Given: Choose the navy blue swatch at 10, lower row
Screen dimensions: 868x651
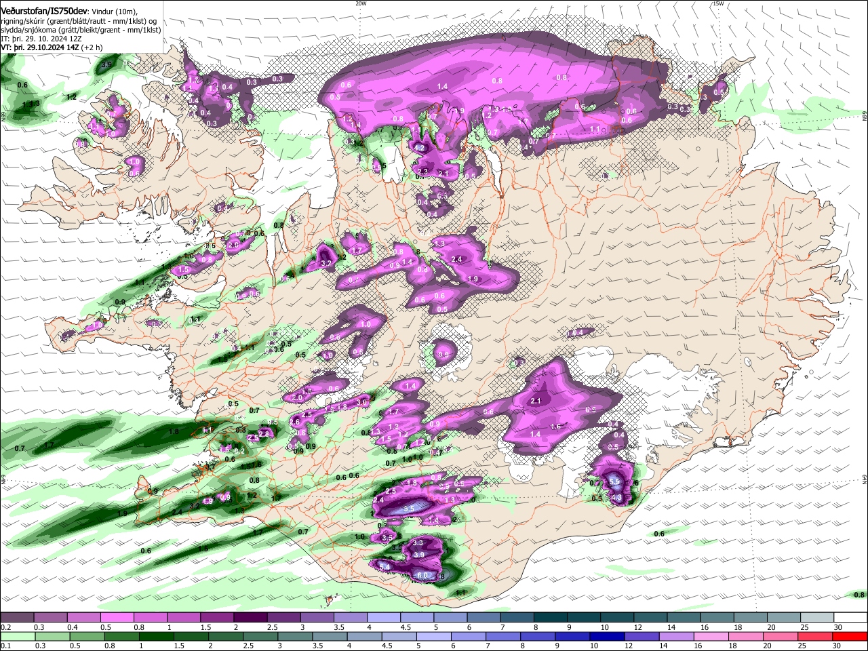Looking at the screenshot, I should (607, 636).
